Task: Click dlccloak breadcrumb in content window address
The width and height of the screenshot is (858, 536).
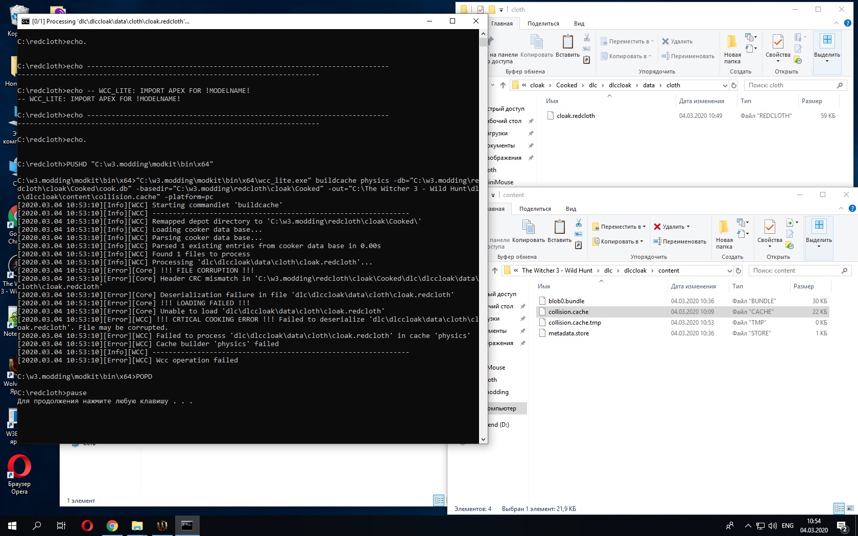Action: point(635,271)
